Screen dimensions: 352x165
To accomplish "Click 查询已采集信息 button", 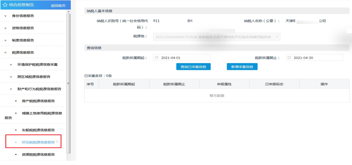I will click(x=193, y=67).
